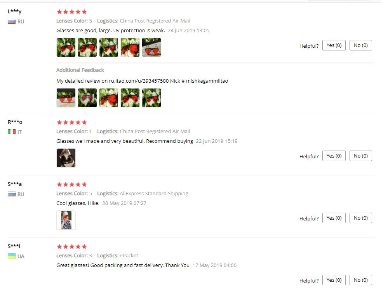Mark R***o's review as helpful Yes
Screen dimensions: 381x293
(334, 156)
